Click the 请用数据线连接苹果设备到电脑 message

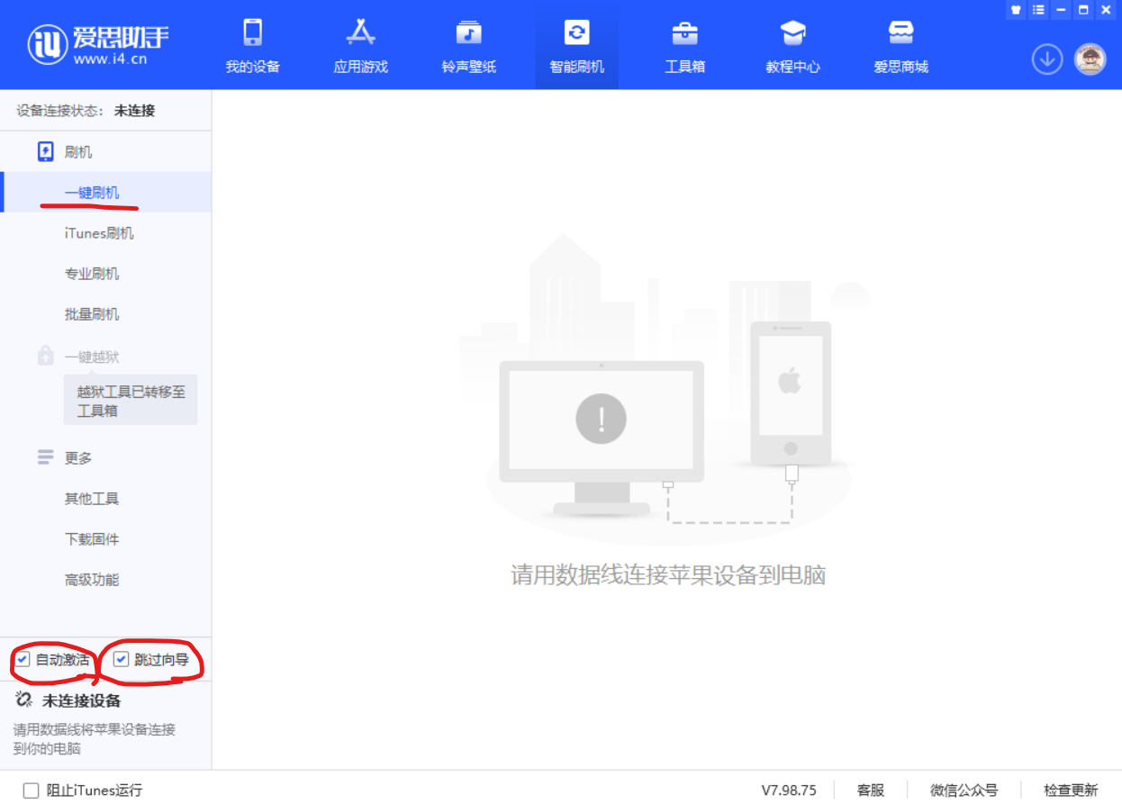pyautogui.click(x=668, y=575)
